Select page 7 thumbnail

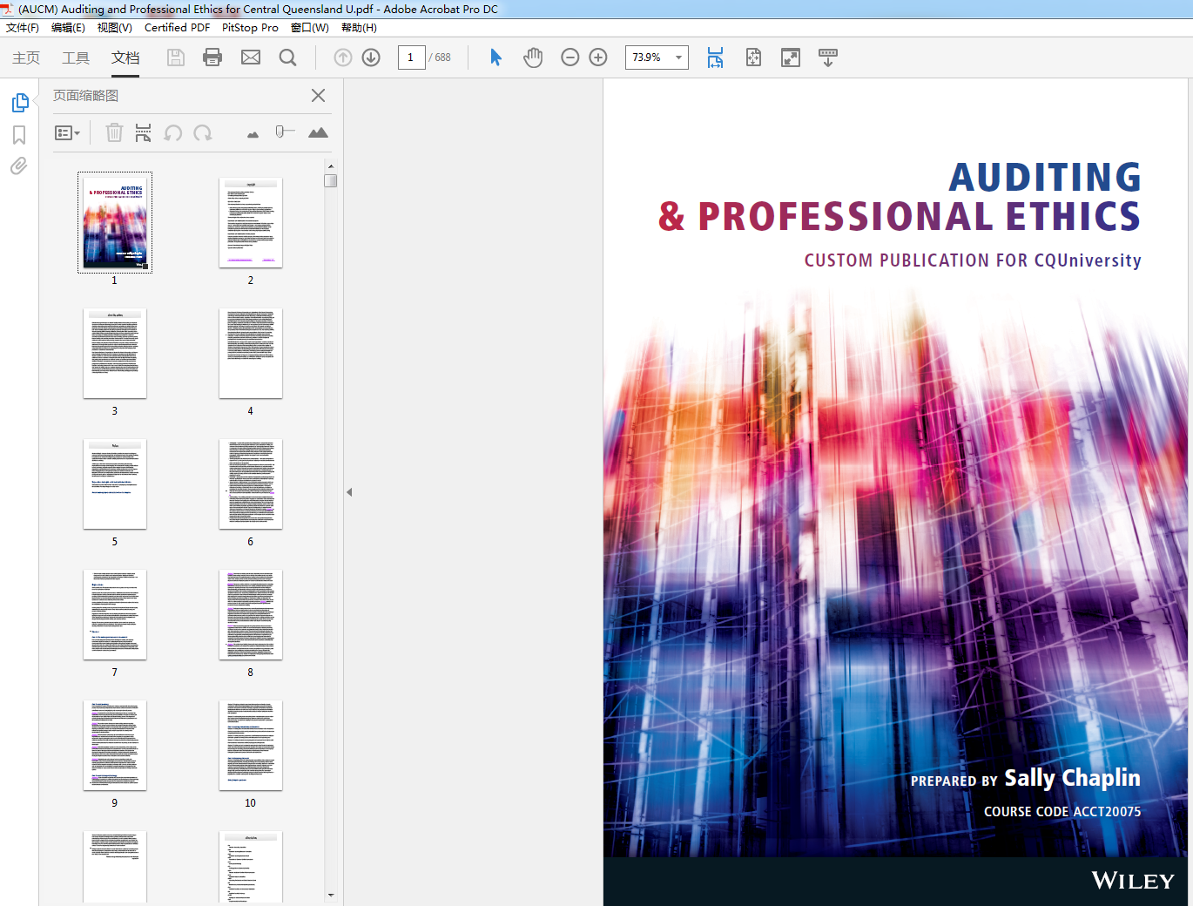click(x=115, y=615)
